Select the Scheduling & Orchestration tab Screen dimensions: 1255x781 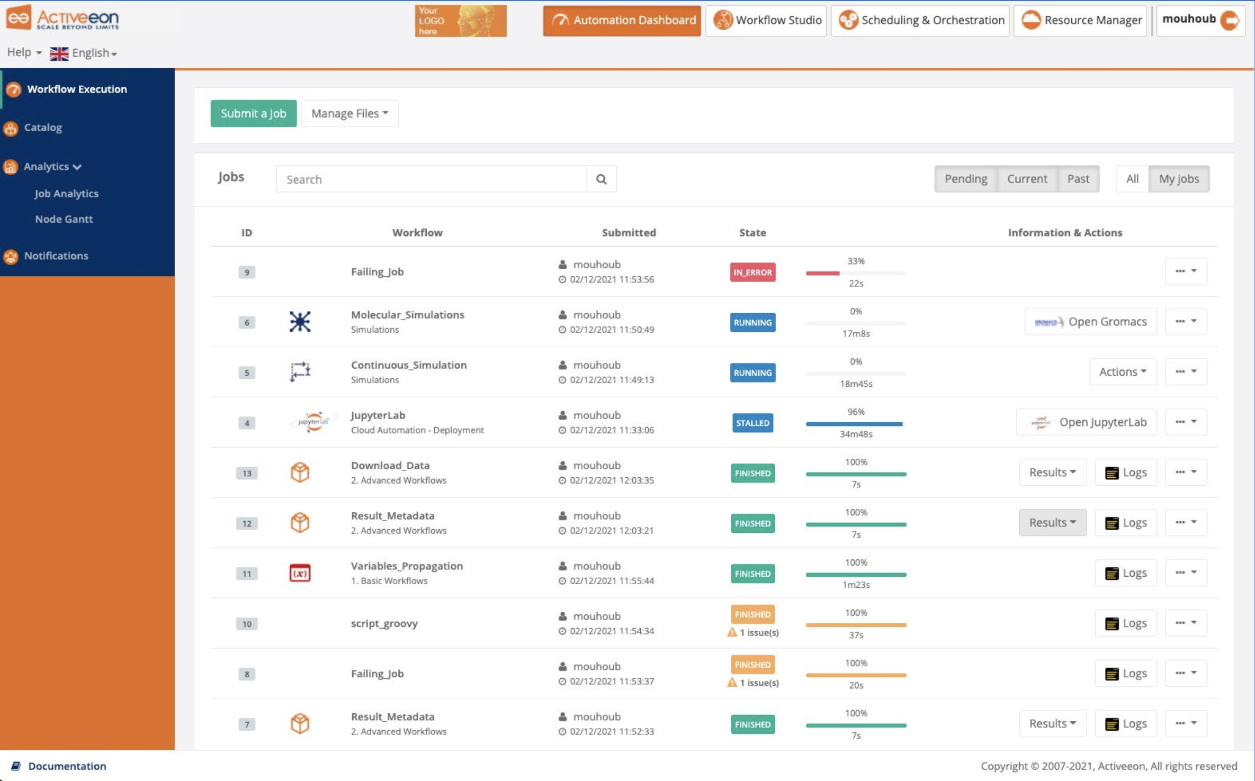click(931, 19)
